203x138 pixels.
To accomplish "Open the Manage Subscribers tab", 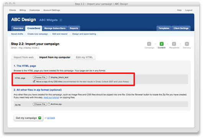I will [55, 28].
